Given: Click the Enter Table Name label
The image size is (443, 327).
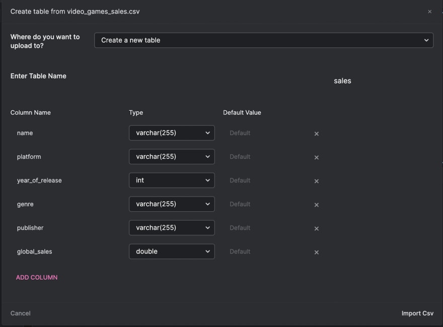Looking at the screenshot, I should [38, 76].
